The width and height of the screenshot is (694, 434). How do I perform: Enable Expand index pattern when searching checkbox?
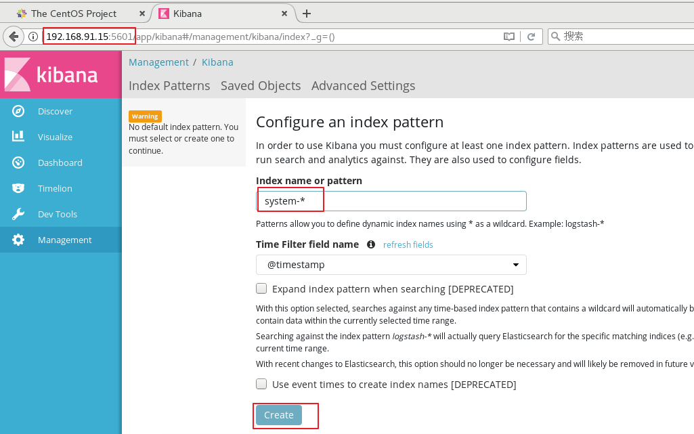pyautogui.click(x=261, y=288)
